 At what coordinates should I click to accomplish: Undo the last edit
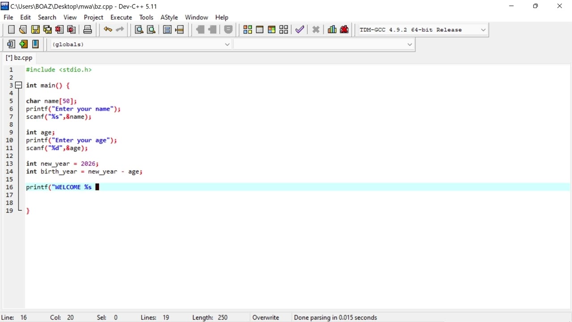(x=108, y=30)
